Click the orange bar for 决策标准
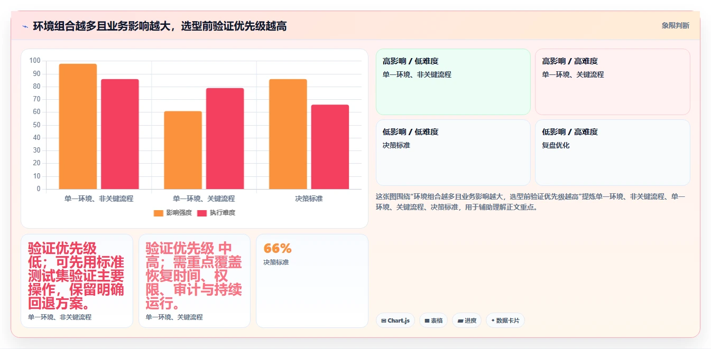 pos(288,134)
